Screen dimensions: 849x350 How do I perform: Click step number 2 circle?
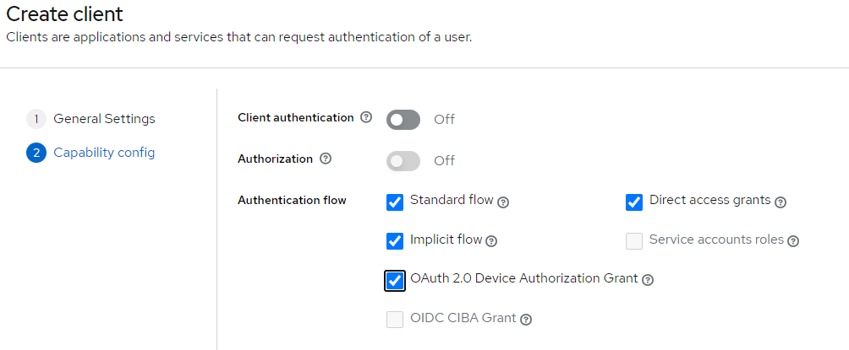tap(36, 153)
